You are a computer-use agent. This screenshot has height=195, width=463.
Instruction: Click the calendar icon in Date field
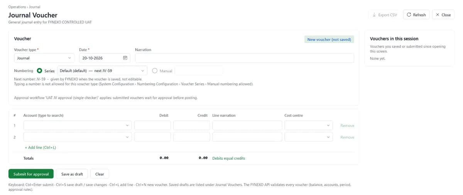coord(125,58)
